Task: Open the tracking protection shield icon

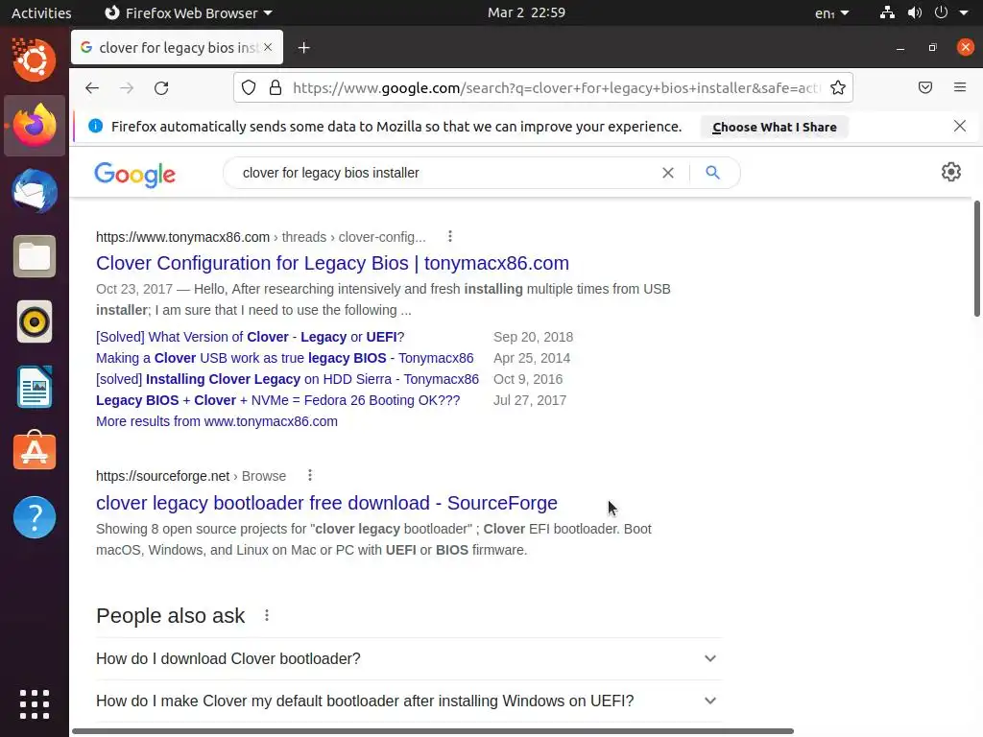Action: pos(249,87)
